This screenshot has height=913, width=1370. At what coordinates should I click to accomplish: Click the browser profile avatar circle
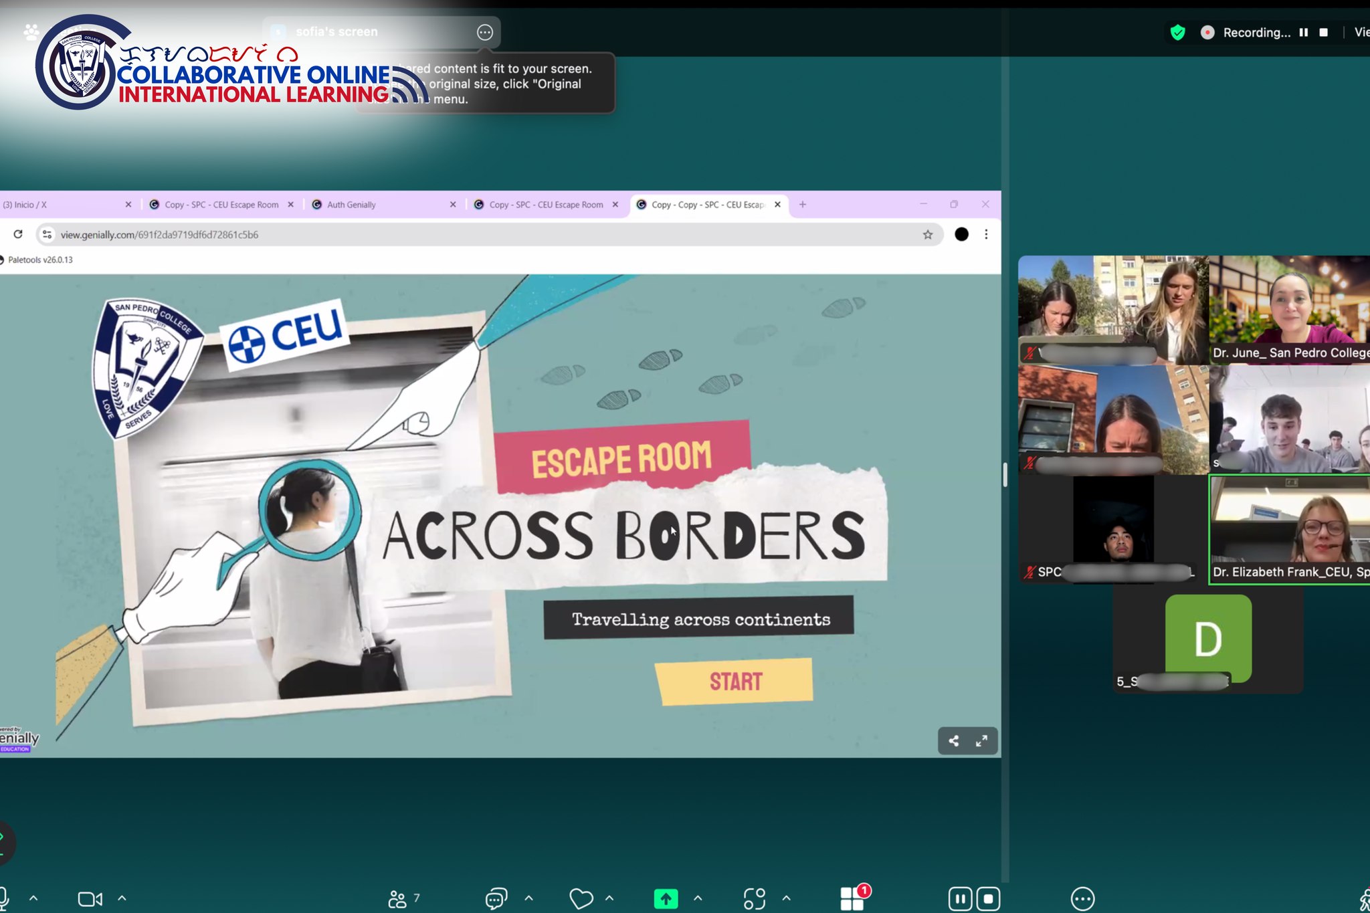click(961, 234)
